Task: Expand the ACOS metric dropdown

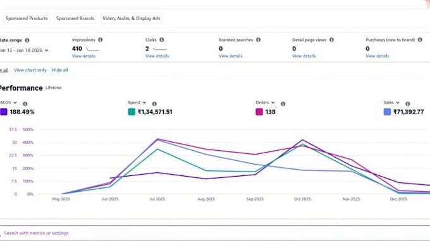Action: (x=8, y=102)
